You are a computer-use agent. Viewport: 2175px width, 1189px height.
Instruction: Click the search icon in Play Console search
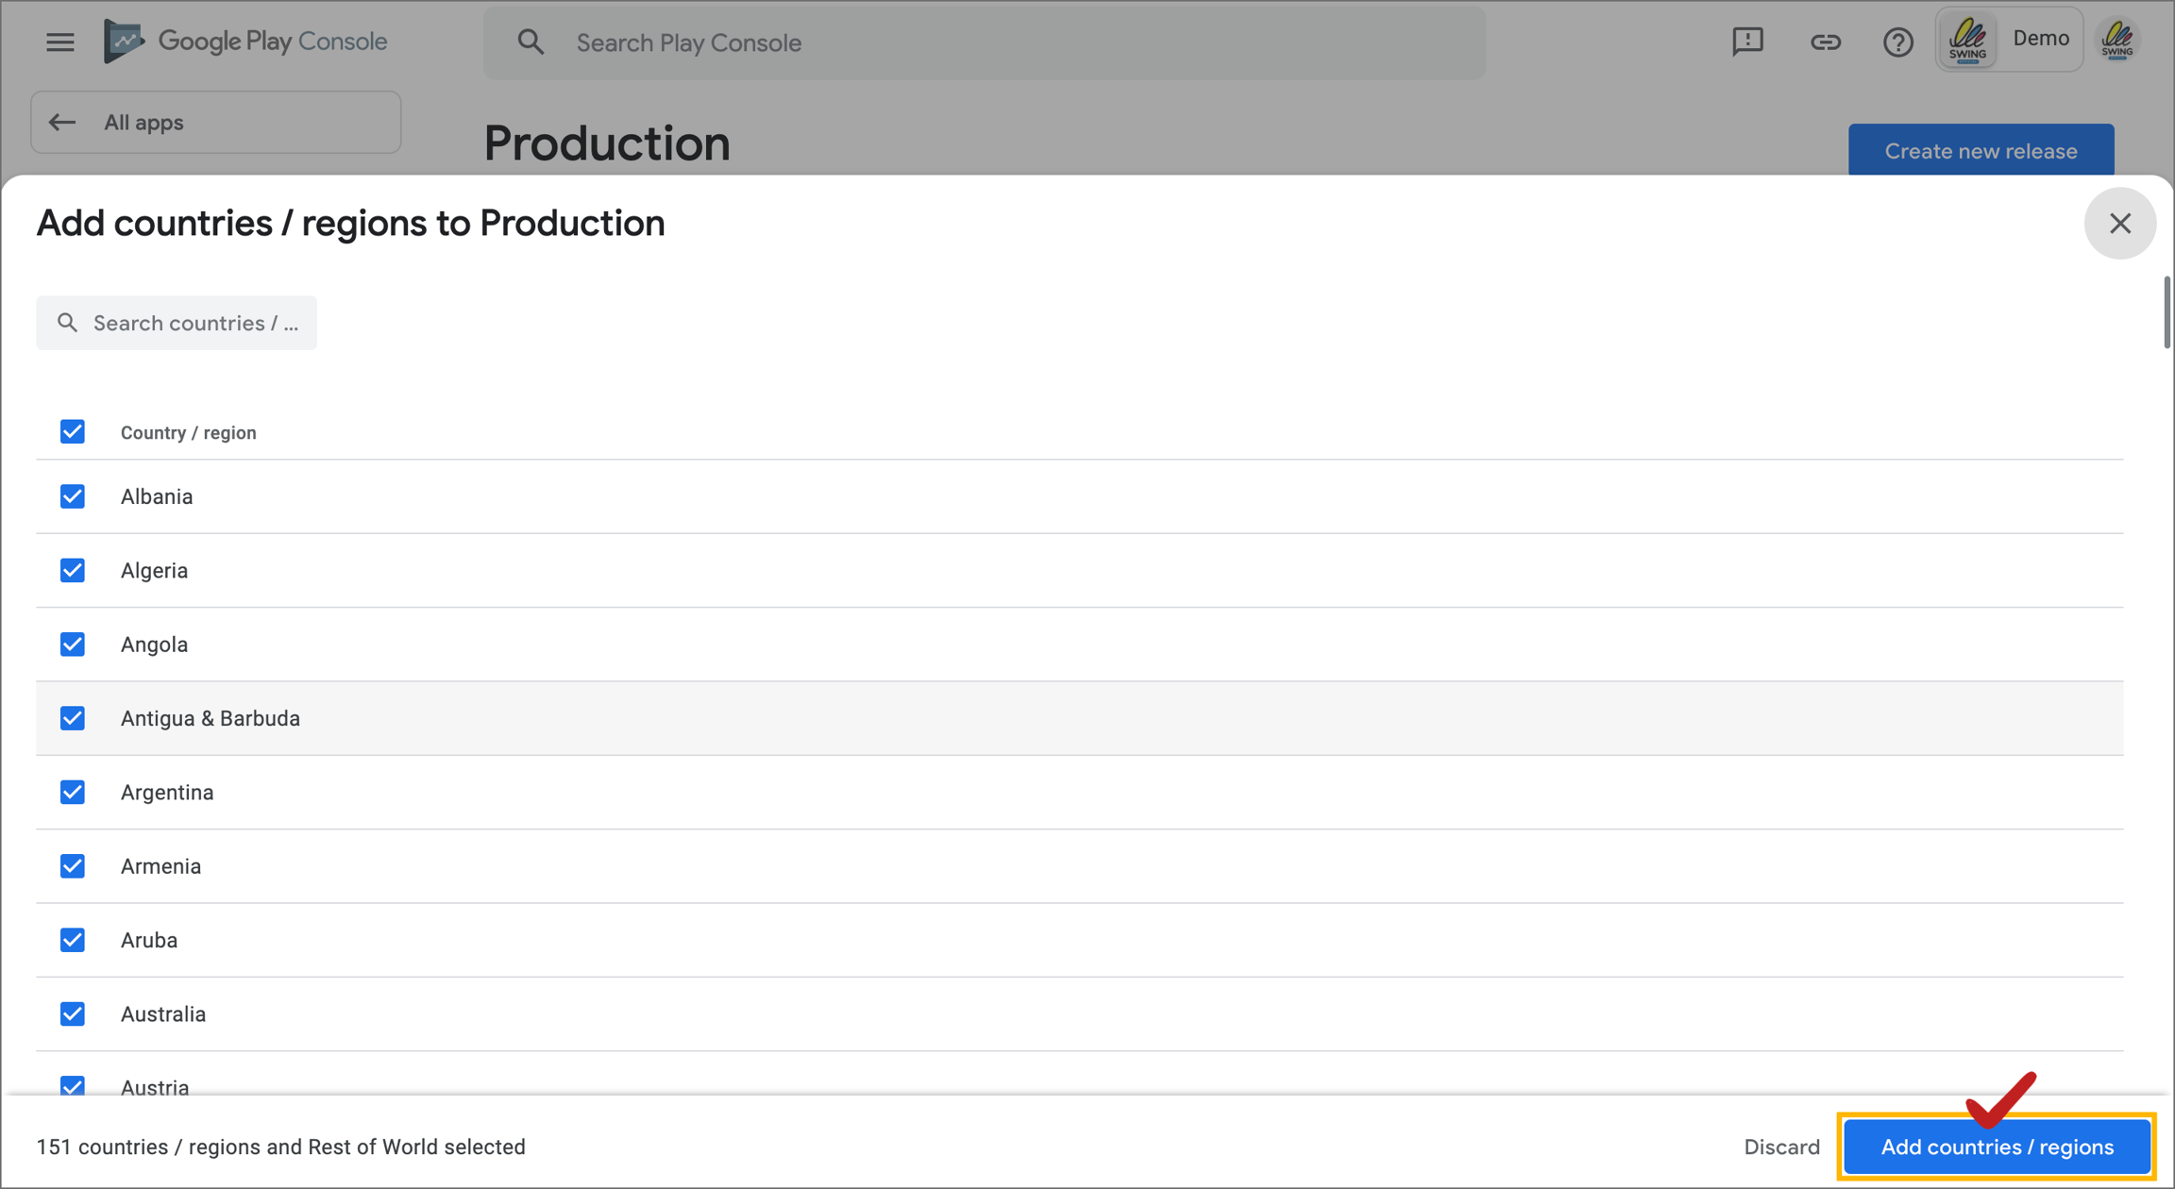tap(531, 42)
